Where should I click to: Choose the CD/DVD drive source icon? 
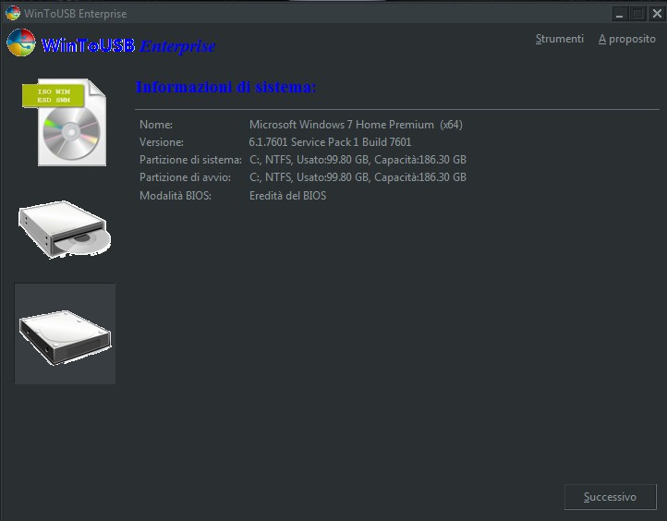coord(65,230)
